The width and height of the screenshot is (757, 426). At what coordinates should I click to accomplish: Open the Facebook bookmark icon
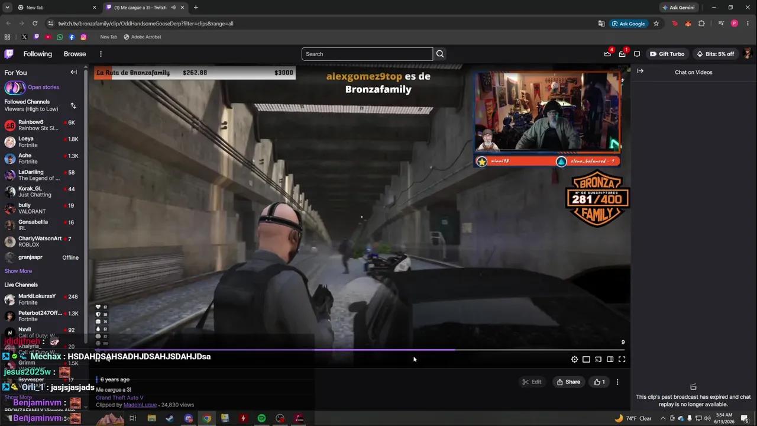pos(72,37)
